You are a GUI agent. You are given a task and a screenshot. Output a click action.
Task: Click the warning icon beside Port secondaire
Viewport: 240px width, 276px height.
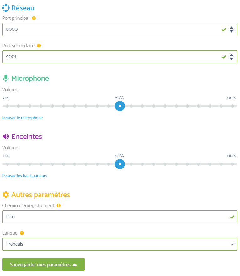coord(39,46)
